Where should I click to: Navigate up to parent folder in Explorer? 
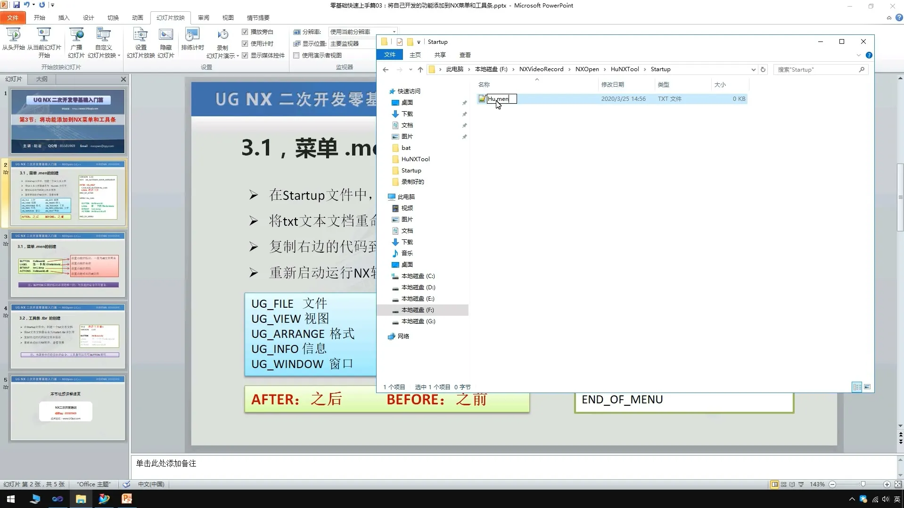click(x=420, y=69)
